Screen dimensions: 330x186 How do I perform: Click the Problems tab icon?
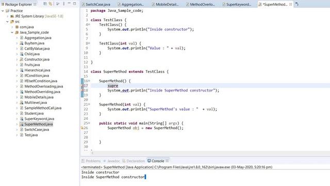[83, 161]
